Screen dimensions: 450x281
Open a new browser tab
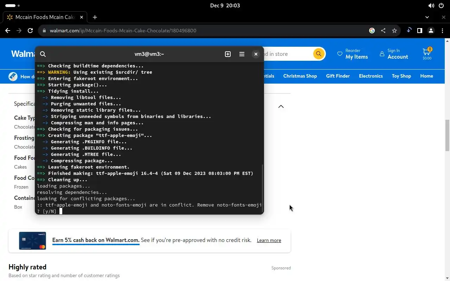click(95, 17)
